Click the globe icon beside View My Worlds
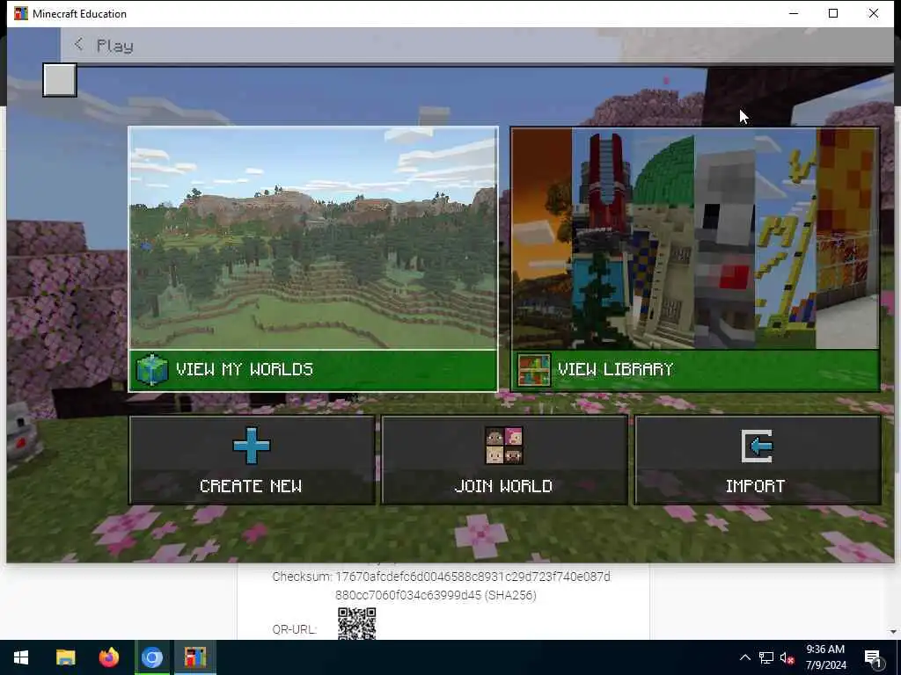This screenshot has height=675, width=901. click(x=151, y=370)
